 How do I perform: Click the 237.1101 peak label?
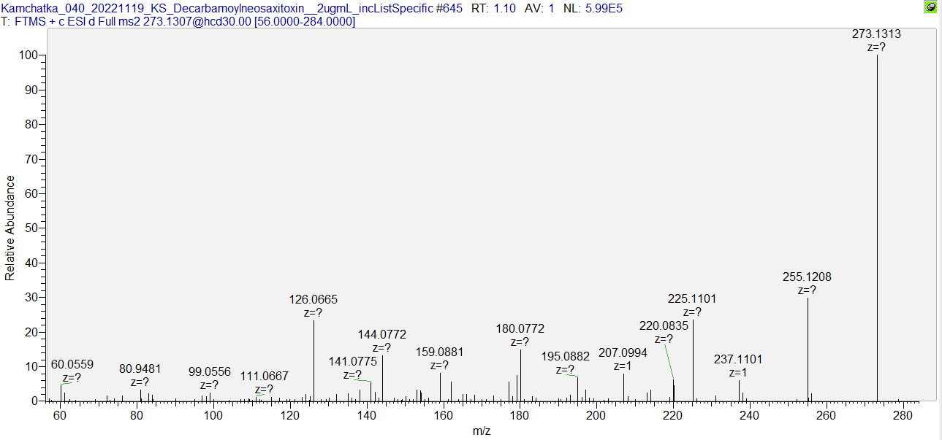coord(738,360)
